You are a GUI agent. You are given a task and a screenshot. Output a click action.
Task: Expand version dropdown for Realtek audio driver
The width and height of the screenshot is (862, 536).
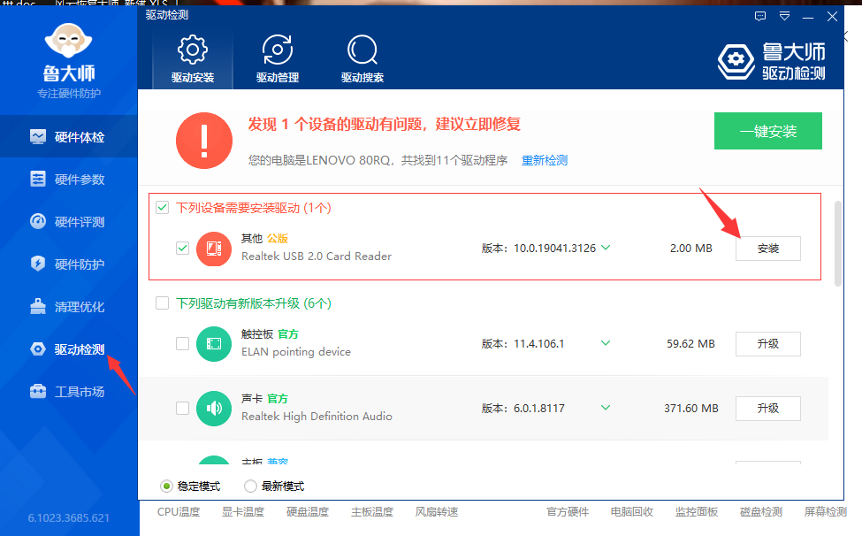pos(606,408)
